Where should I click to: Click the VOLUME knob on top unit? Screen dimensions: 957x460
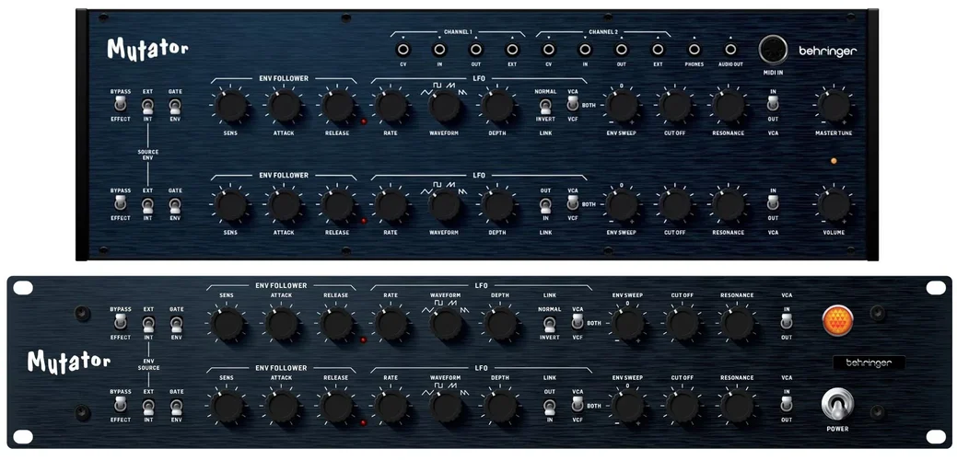[x=833, y=205]
